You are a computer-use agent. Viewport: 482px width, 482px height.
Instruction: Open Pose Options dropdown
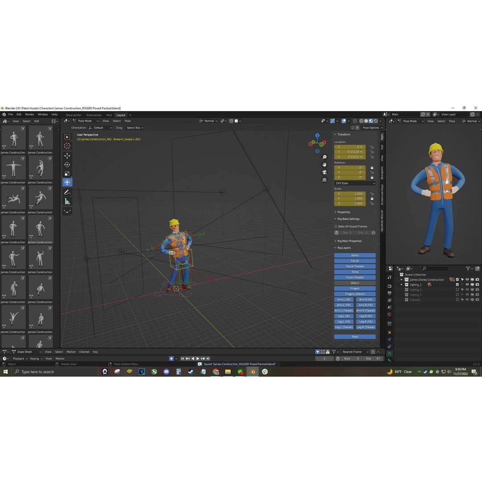coord(372,128)
